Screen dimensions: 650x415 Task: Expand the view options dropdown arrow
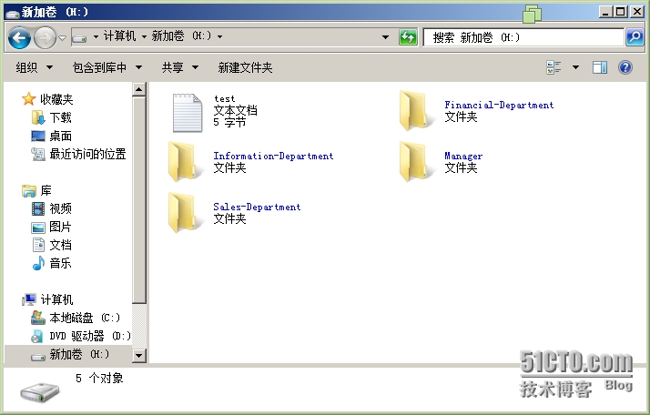point(575,67)
